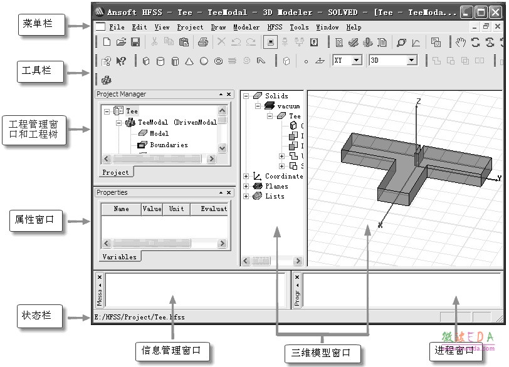Select the Draw Regular Polyhedron tool
The height and width of the screenshot is (367, 509).
pyautogui.click(x=175, y=61)
